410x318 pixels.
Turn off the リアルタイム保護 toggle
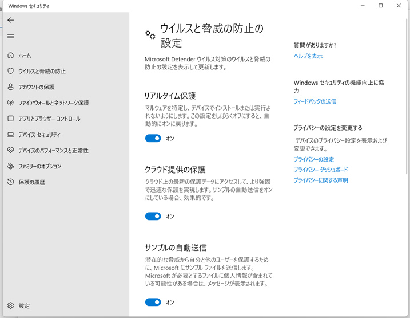pos(153,138)
